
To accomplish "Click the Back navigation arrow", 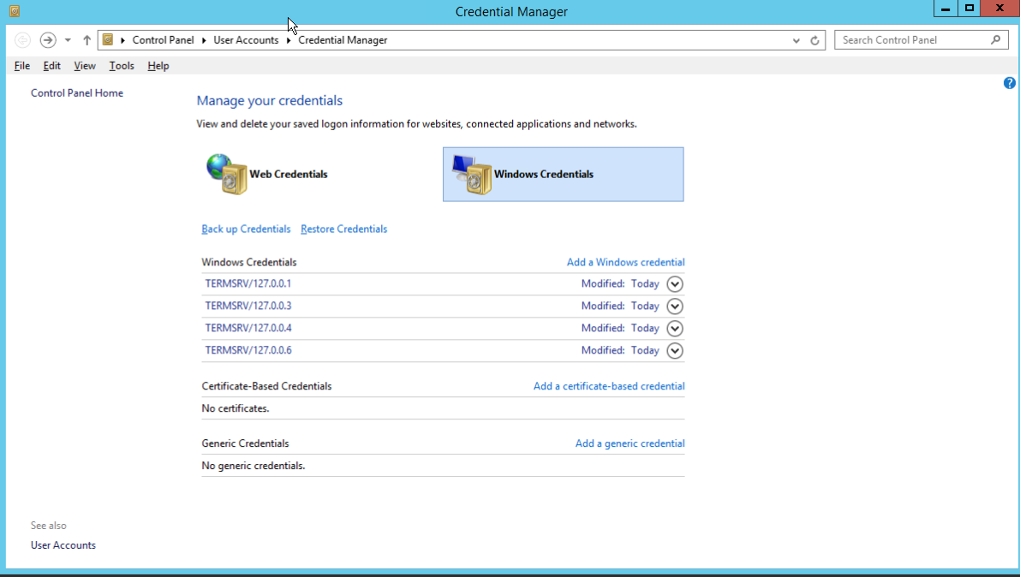I will coord(22,40).
